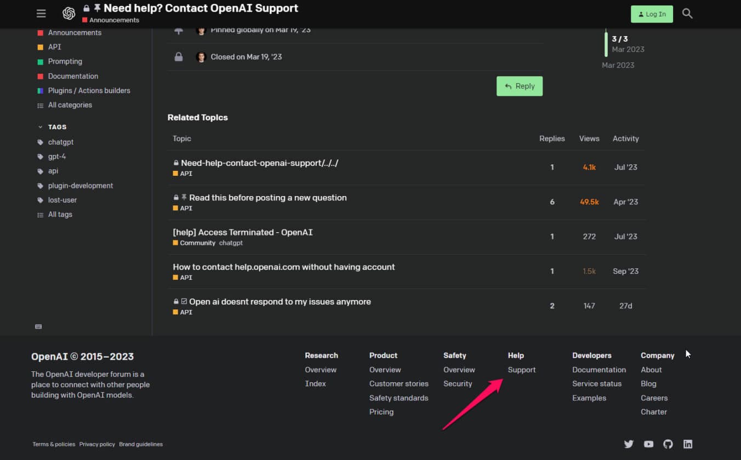Click the Log In button
This screenshot has height=460, width=741.
(x=652, y=14)
